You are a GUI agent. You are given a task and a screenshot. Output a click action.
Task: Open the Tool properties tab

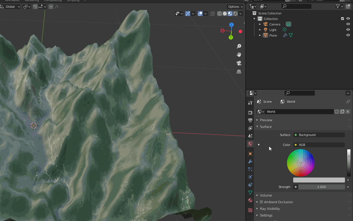pos(250,103)
